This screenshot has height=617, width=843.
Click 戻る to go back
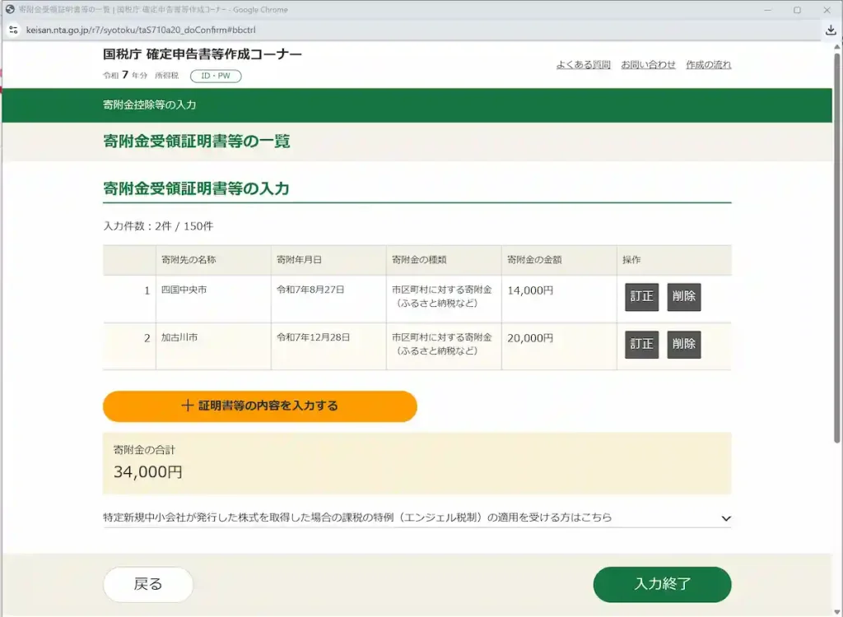147,584
